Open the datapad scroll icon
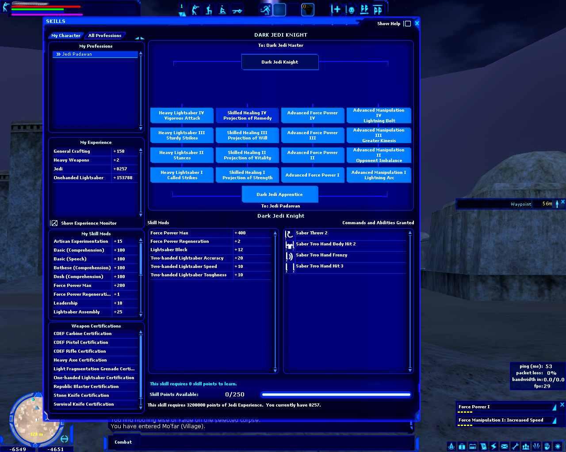 tap(483, 446)
